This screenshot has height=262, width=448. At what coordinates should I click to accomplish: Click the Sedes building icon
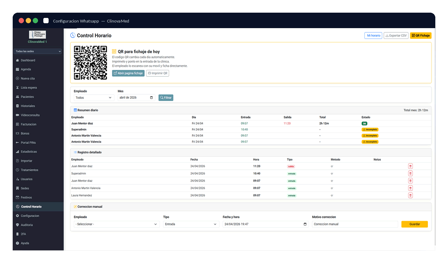click(x=18, y=188)
